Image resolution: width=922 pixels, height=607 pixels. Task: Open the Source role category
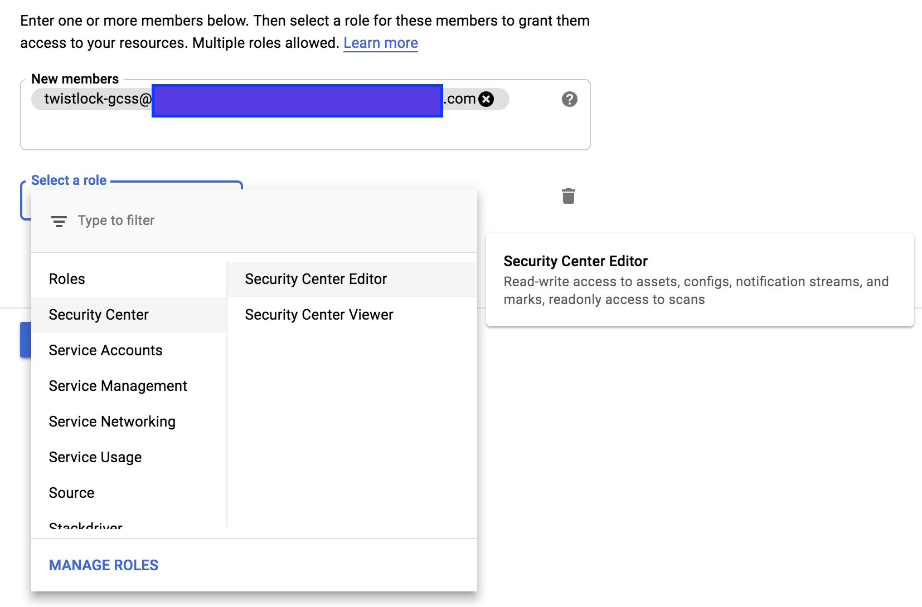coord(129,493)
